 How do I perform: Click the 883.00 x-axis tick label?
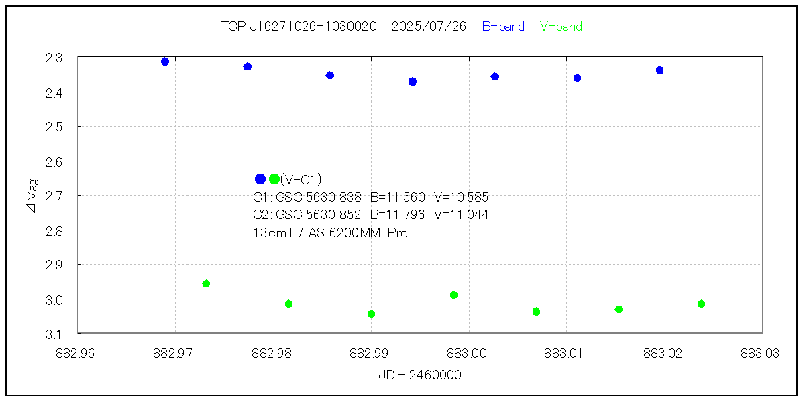(468, 352)
